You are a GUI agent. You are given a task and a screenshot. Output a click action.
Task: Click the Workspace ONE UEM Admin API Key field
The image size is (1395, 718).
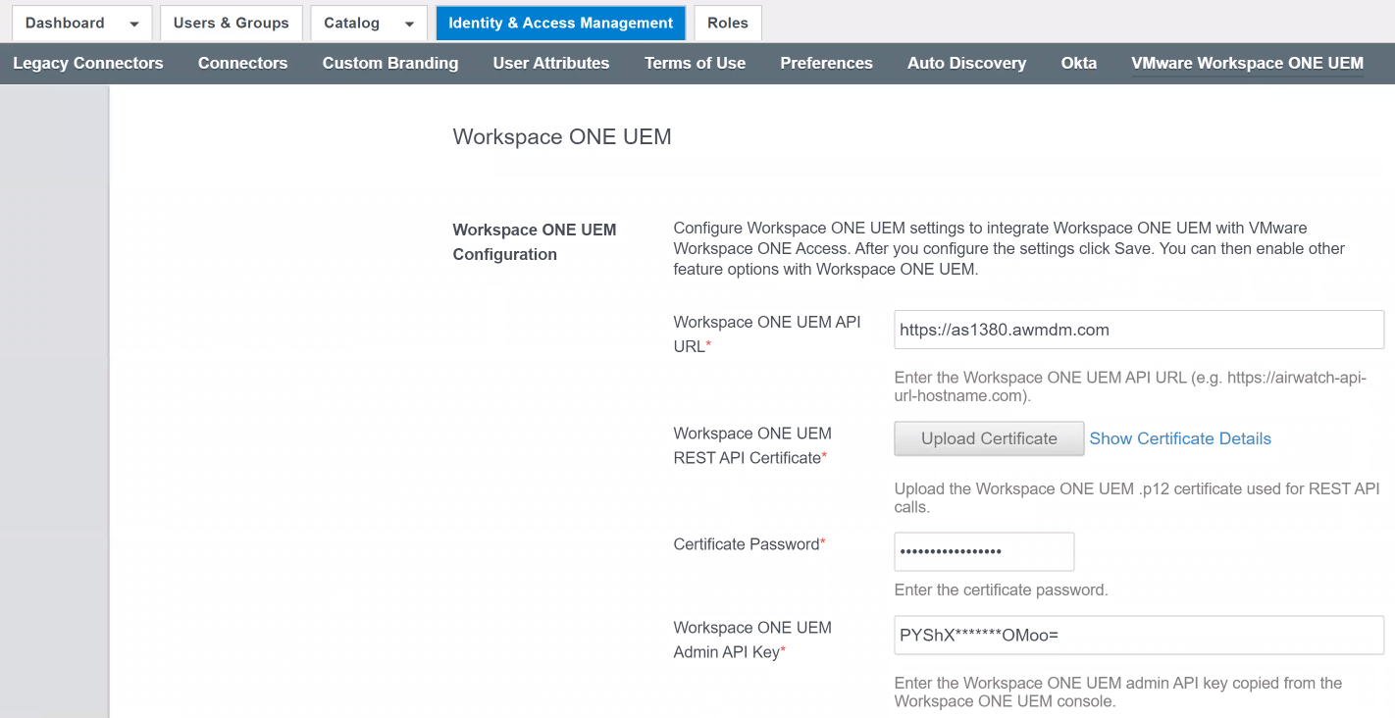point(1138,635)
